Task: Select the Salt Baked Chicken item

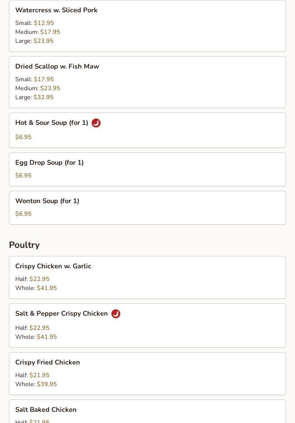Action: point(147,411)
